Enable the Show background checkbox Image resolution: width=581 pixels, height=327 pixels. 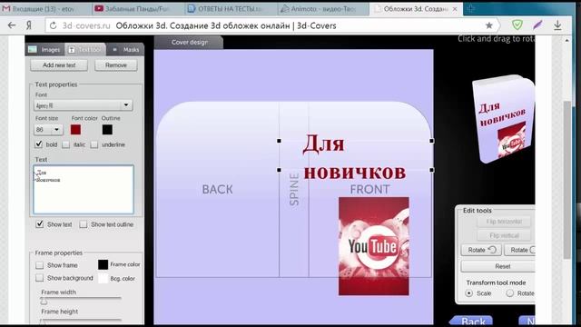[x=40, y=278]
